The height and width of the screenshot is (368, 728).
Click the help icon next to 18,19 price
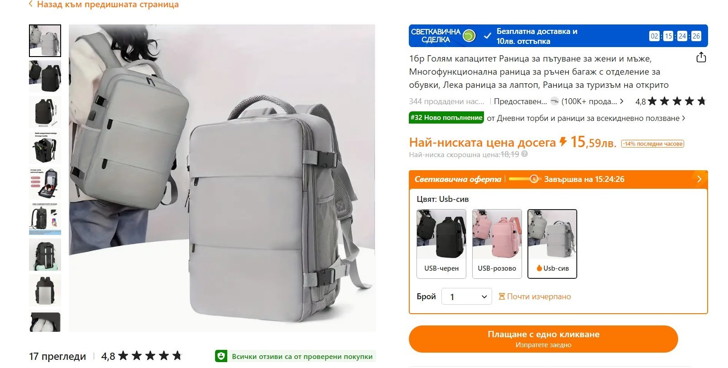coord(524,154)
